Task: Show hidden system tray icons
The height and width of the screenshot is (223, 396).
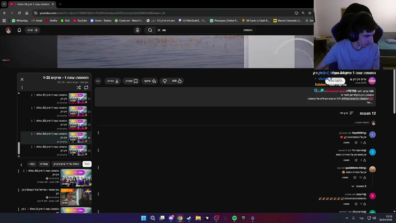Action: coord(346,218)
